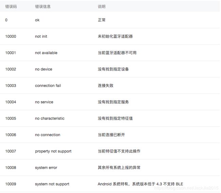
Task: Click the 'no characteristic' message
Action: (50, 118)
